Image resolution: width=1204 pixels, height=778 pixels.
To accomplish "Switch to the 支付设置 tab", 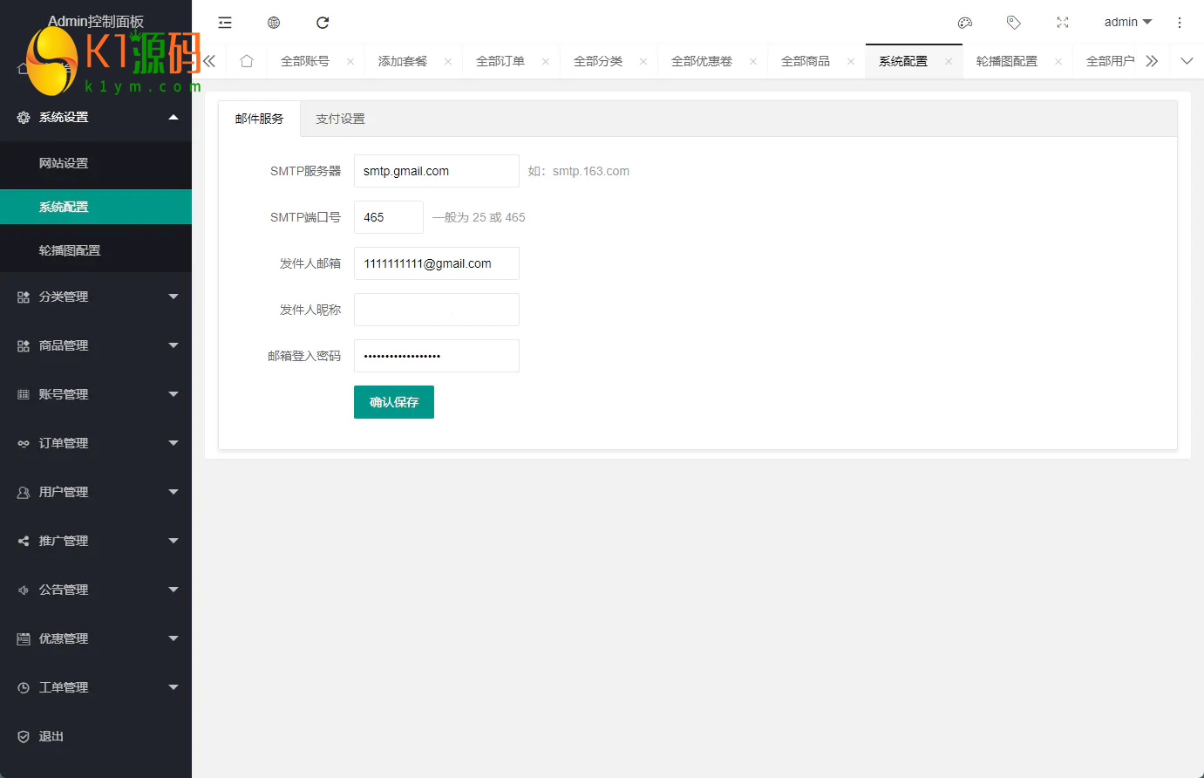I will (340, 119).
